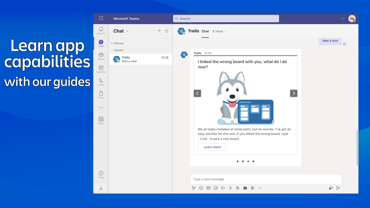
Task: Collapse the Recent chats section
Action: tap(117, 50)
